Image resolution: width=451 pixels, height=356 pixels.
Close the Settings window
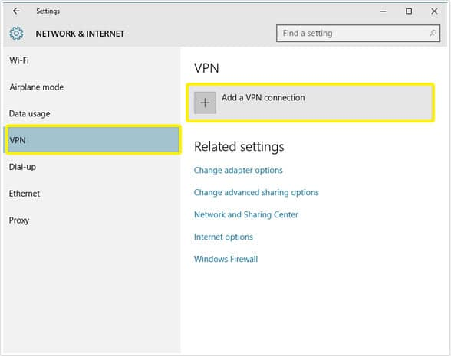point(434,11)
